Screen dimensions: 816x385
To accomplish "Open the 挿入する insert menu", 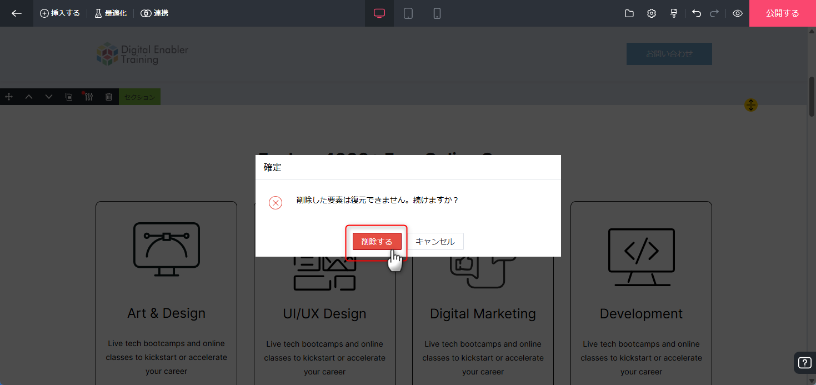I will tap(60, 13).
